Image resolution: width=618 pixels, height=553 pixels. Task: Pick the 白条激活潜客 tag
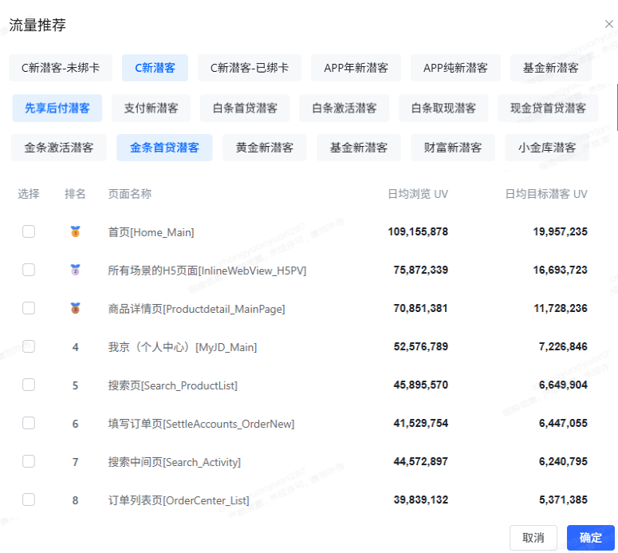(x=344, y=108)
